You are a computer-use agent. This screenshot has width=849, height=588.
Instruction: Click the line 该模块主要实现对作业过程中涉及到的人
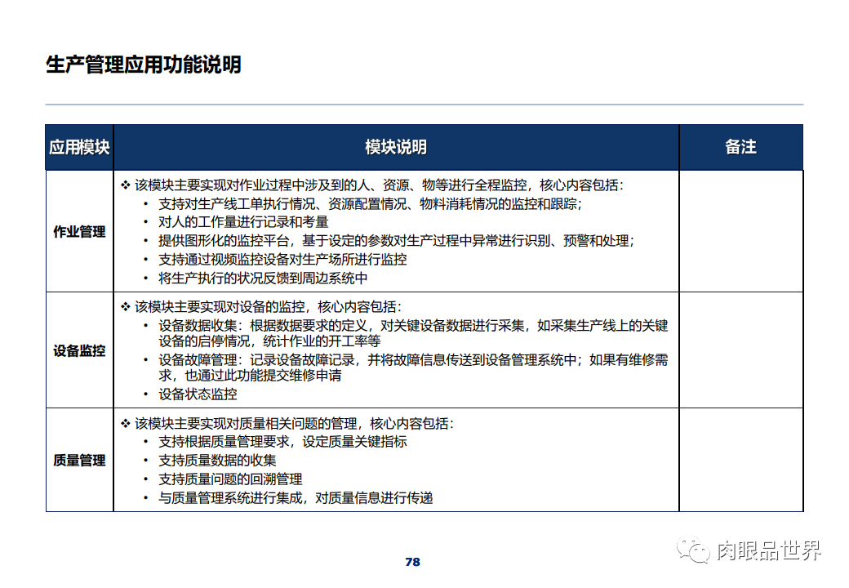[x=372, y=185]
